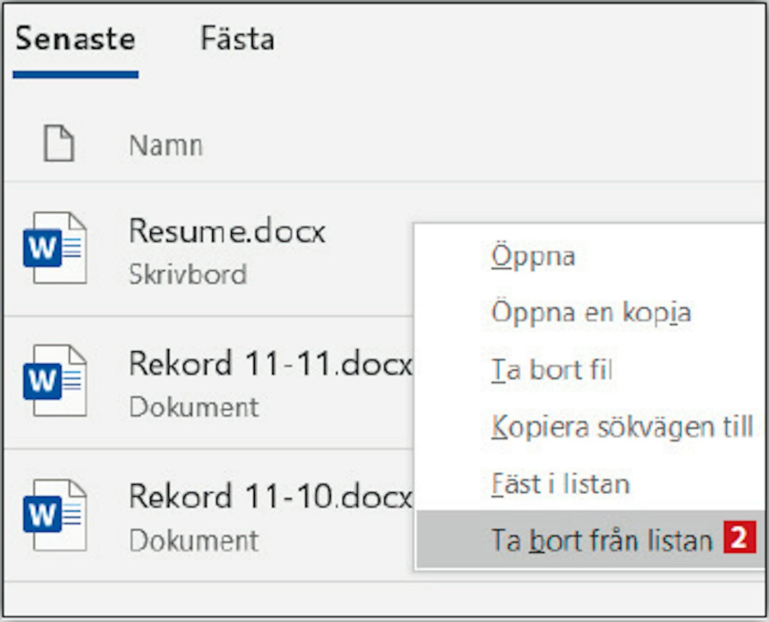Click Ta bort från listan menu item
The height and width of the screenshot is (622, 769).
coord(601,540)
